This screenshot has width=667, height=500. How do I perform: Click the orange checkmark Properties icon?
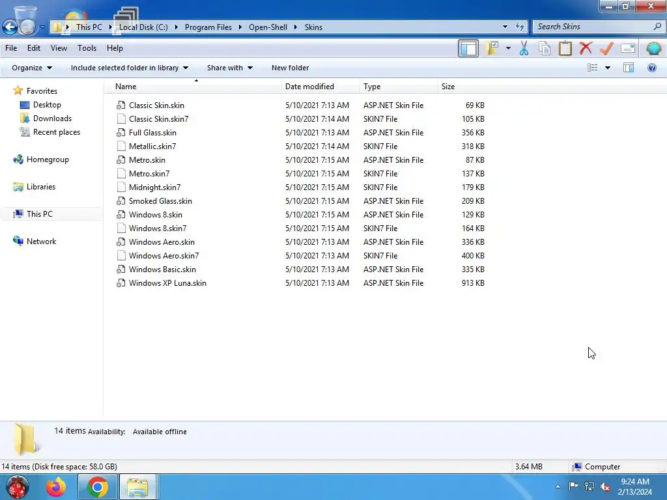606,48
